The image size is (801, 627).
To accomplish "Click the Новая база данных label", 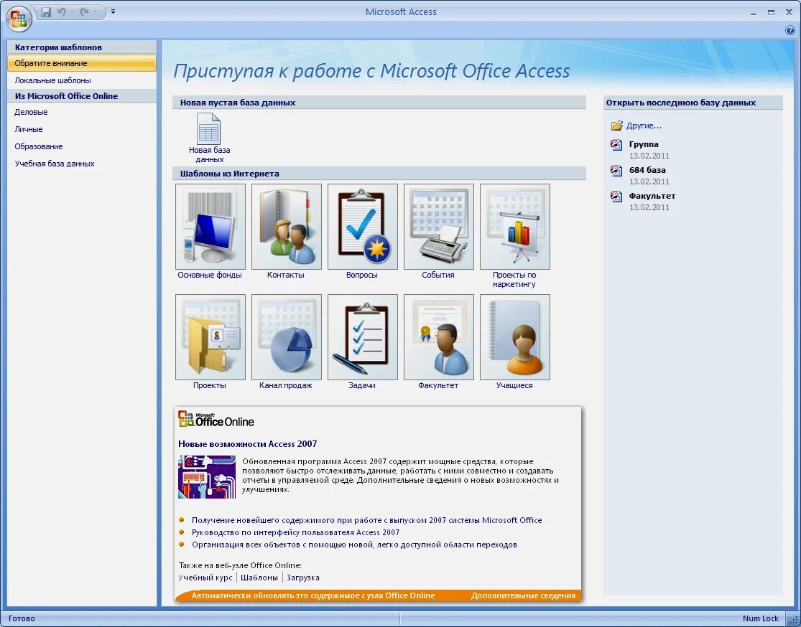I will click(210, 154).
